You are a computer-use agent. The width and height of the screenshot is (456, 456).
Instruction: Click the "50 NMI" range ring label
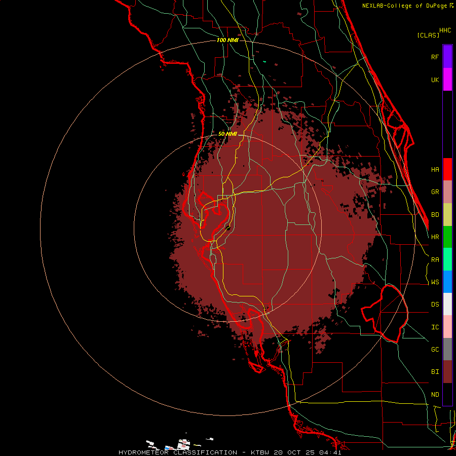coord(227,134)
